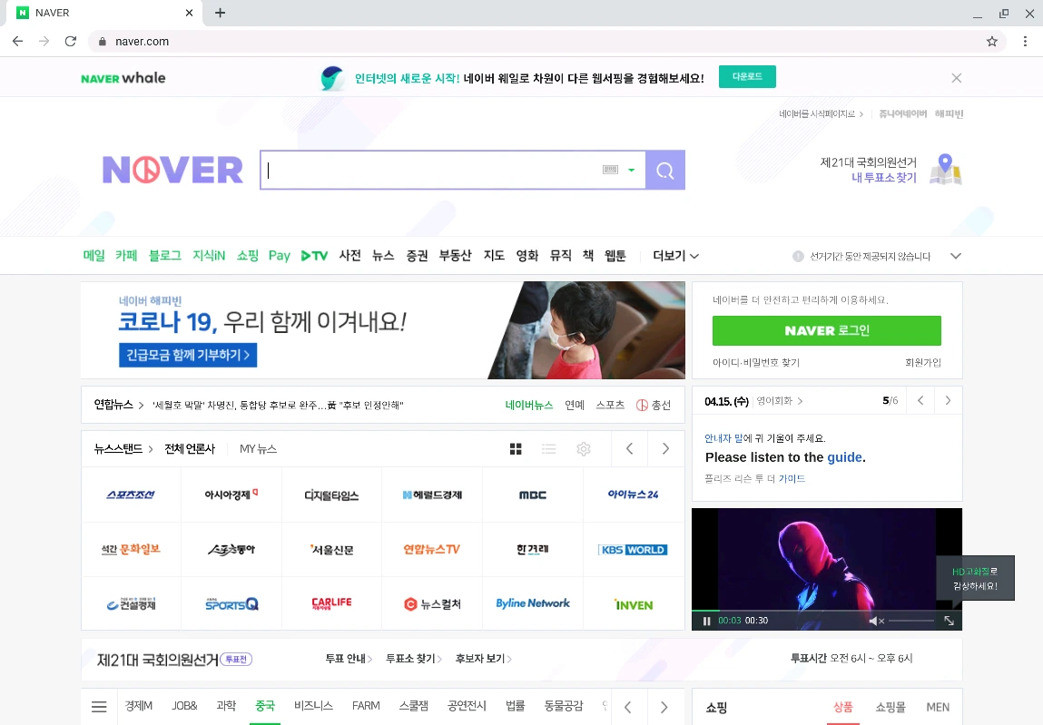The height and width of the screenshot is (725, 1043).
Task: Reload the page
Action: pos(71,41)
